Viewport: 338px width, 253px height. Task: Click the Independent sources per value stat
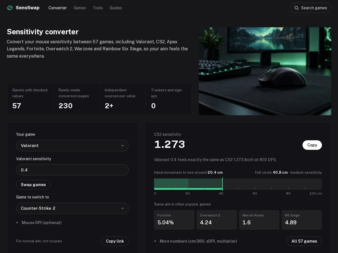[123, 99]
